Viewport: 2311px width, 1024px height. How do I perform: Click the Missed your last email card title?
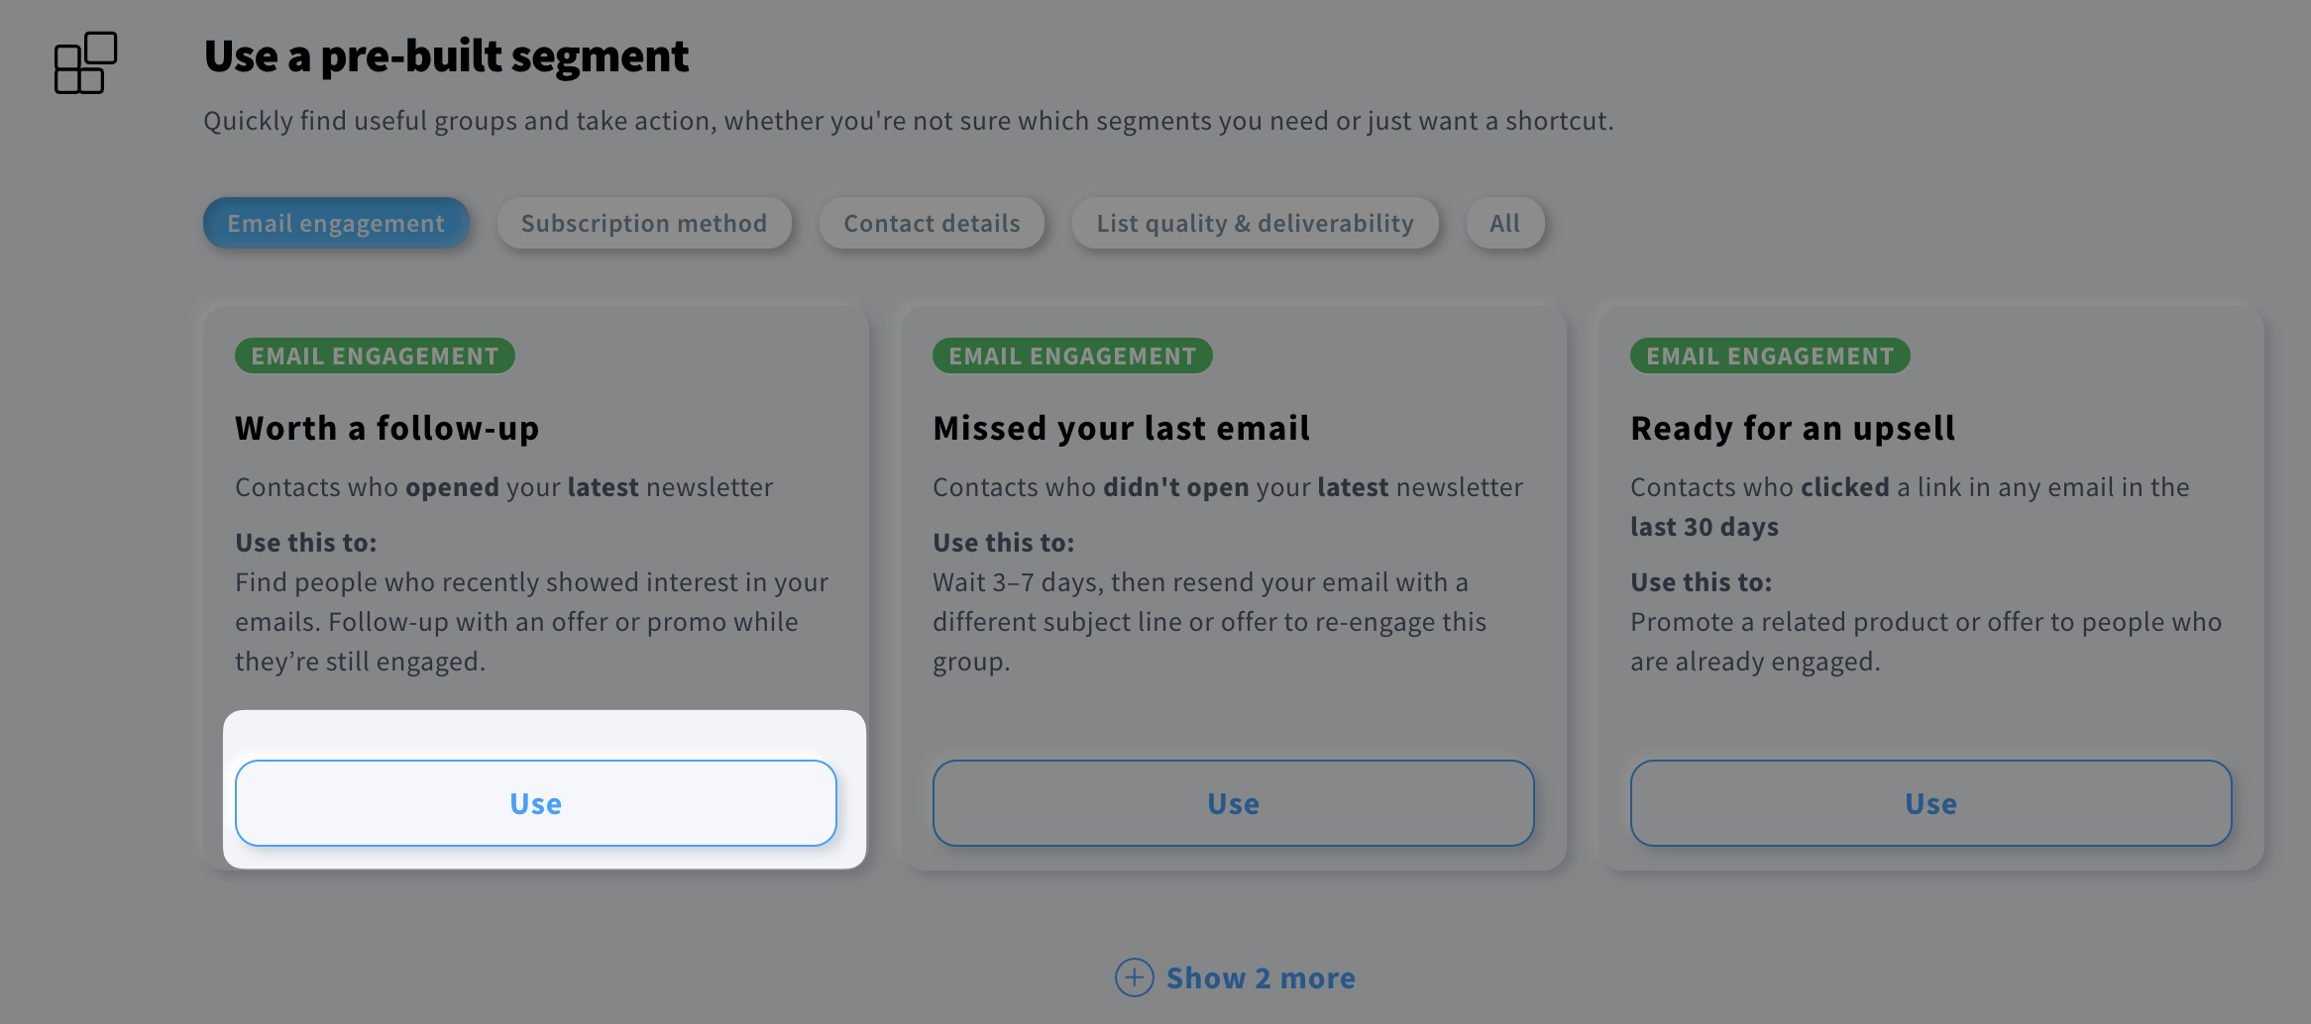click(1121, 428)
